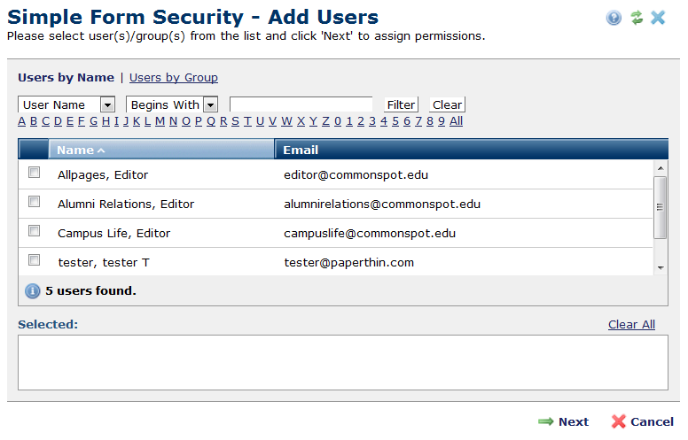
Task: Show All users in alphabet filter
Action: tap(456, 121)
